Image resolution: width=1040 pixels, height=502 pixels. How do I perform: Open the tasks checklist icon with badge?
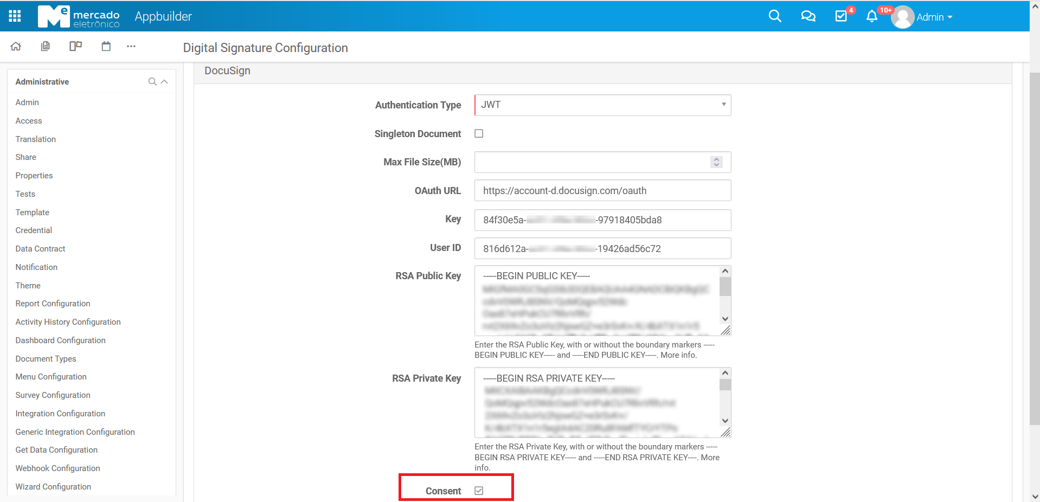click(841, 16)
